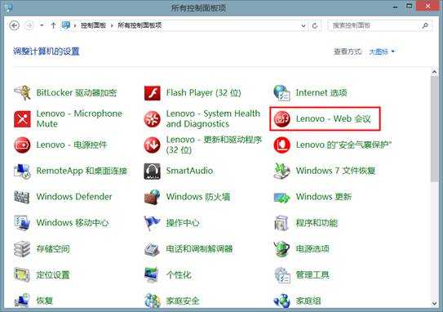Click scrollbar down arrow
The image size is (443, 312).
click(434, 304)
